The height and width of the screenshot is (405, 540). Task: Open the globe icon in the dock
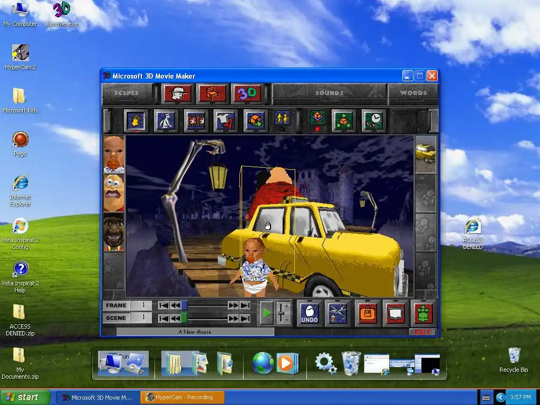click(x=263, y=363)
